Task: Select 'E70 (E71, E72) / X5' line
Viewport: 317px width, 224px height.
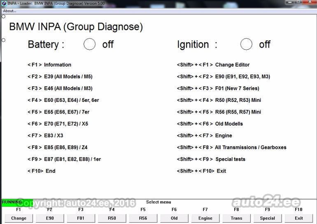Action: (58, 124)
